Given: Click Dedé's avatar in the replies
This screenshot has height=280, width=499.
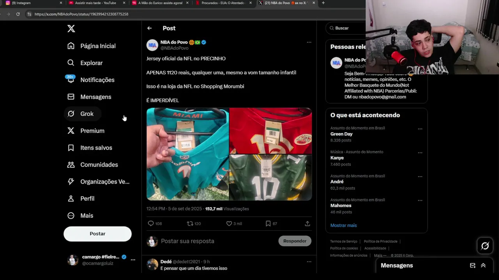Looking at the screenshot, I should pyautogui.click(x=152, y=264).
